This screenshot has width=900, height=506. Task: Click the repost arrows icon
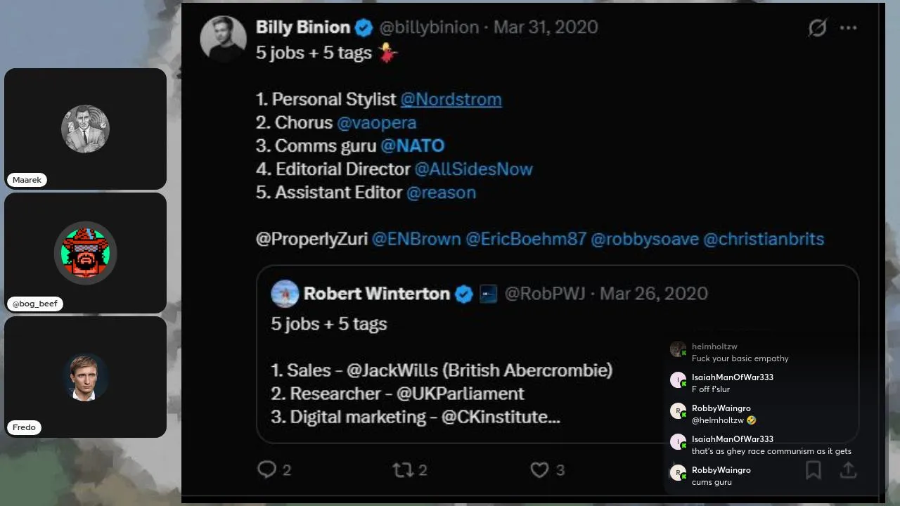point(403,469)
